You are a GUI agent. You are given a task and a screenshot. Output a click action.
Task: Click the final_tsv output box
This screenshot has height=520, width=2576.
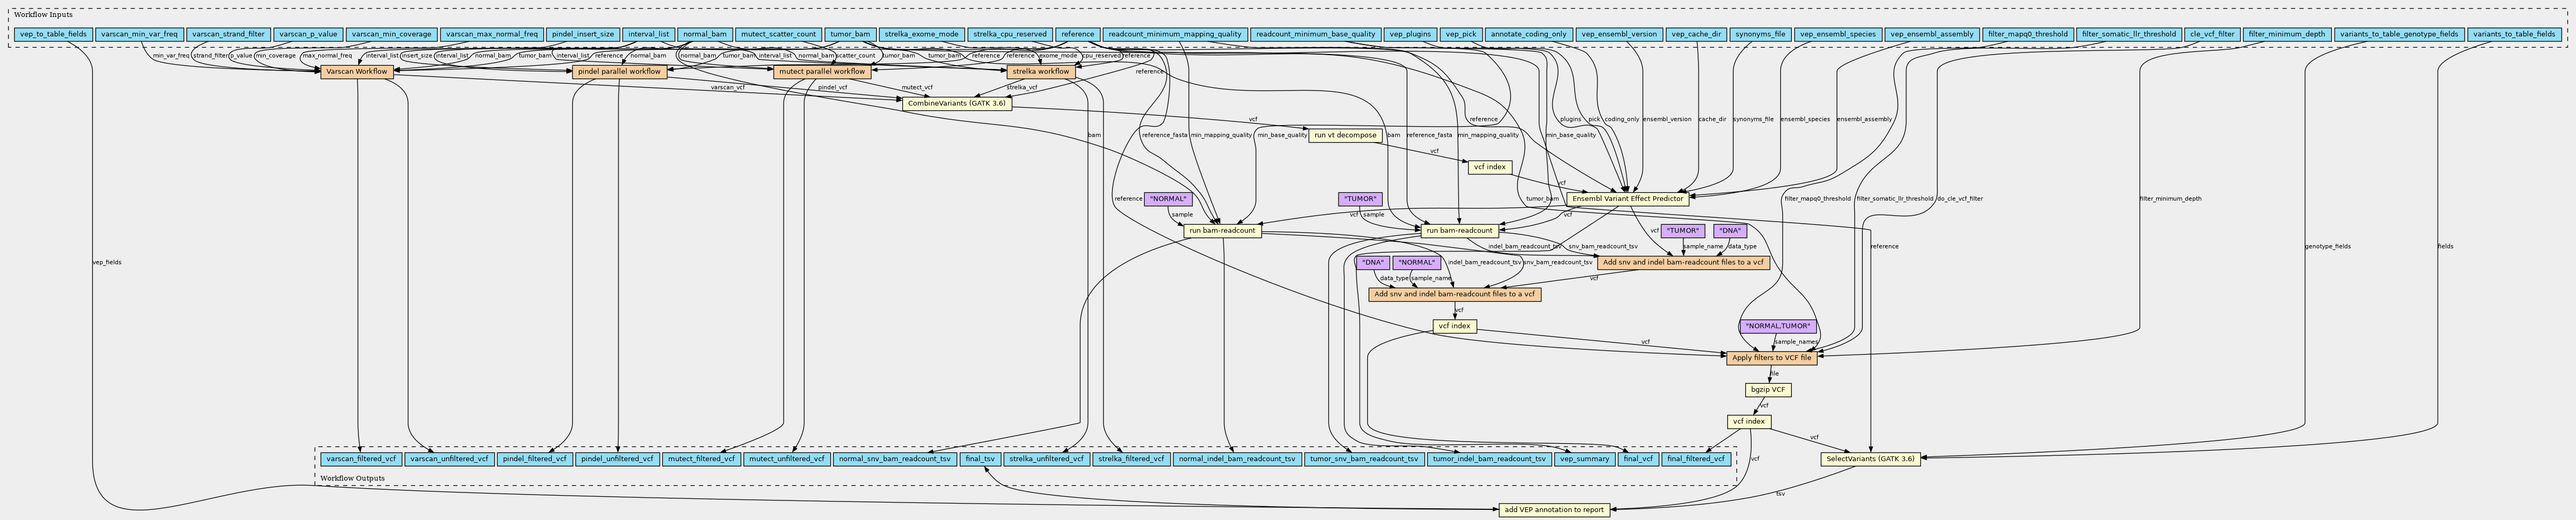click(980, 459)
